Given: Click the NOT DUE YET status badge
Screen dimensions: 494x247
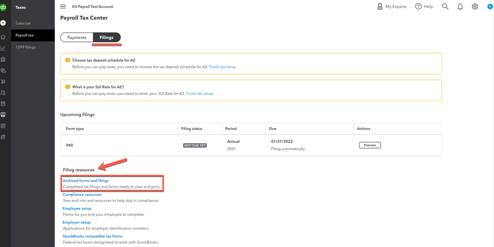Looking at the screenshot, I should (195, 145).
